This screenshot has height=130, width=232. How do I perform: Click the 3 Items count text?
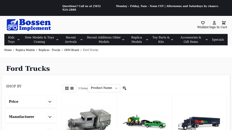[83, 88]
